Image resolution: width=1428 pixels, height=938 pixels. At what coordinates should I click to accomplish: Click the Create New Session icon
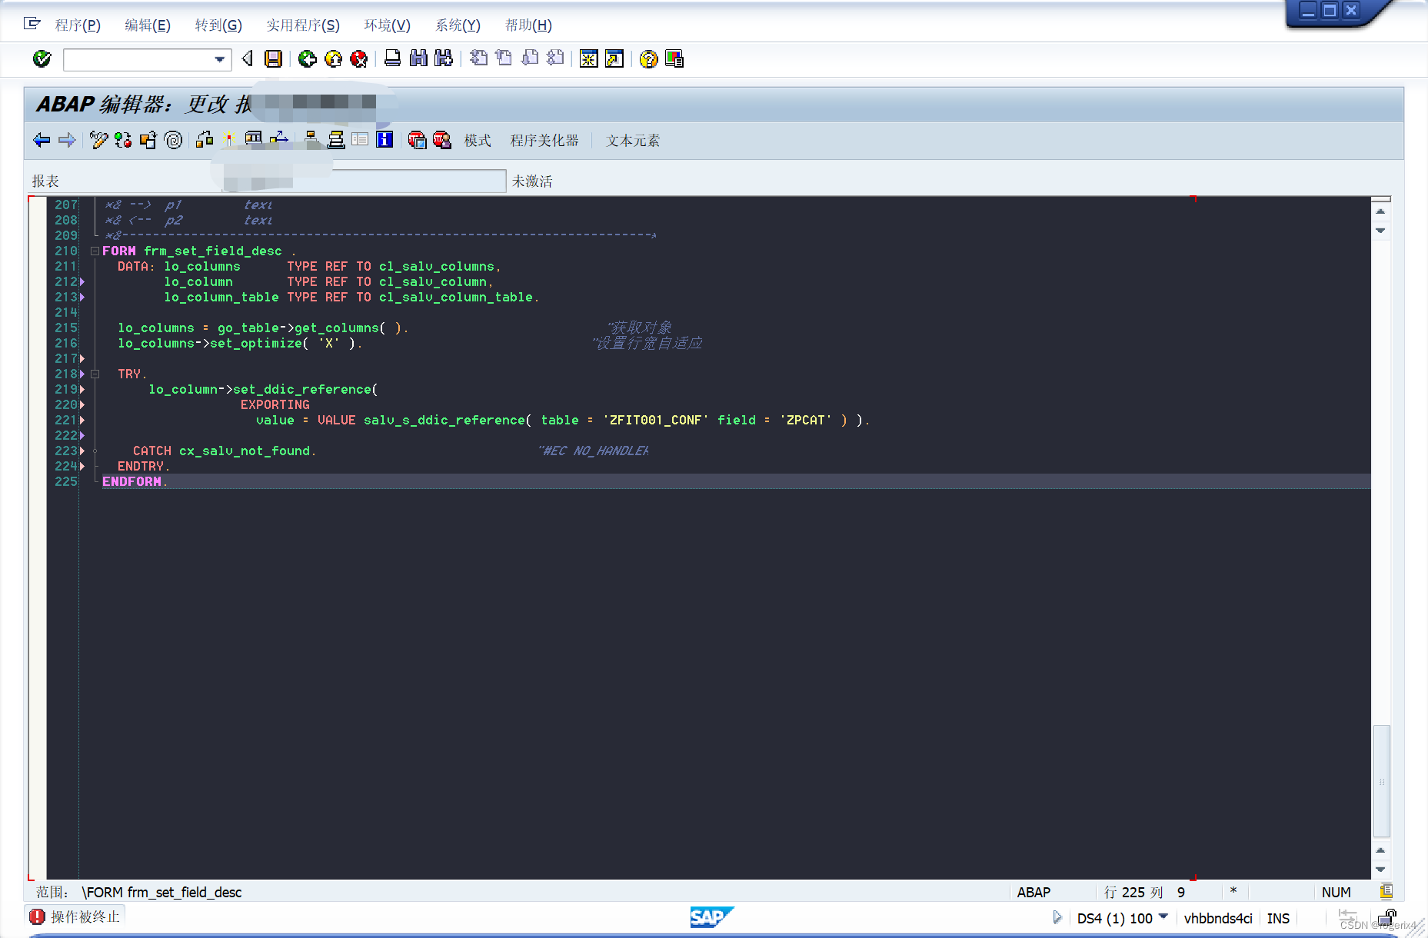coord(589,59)
